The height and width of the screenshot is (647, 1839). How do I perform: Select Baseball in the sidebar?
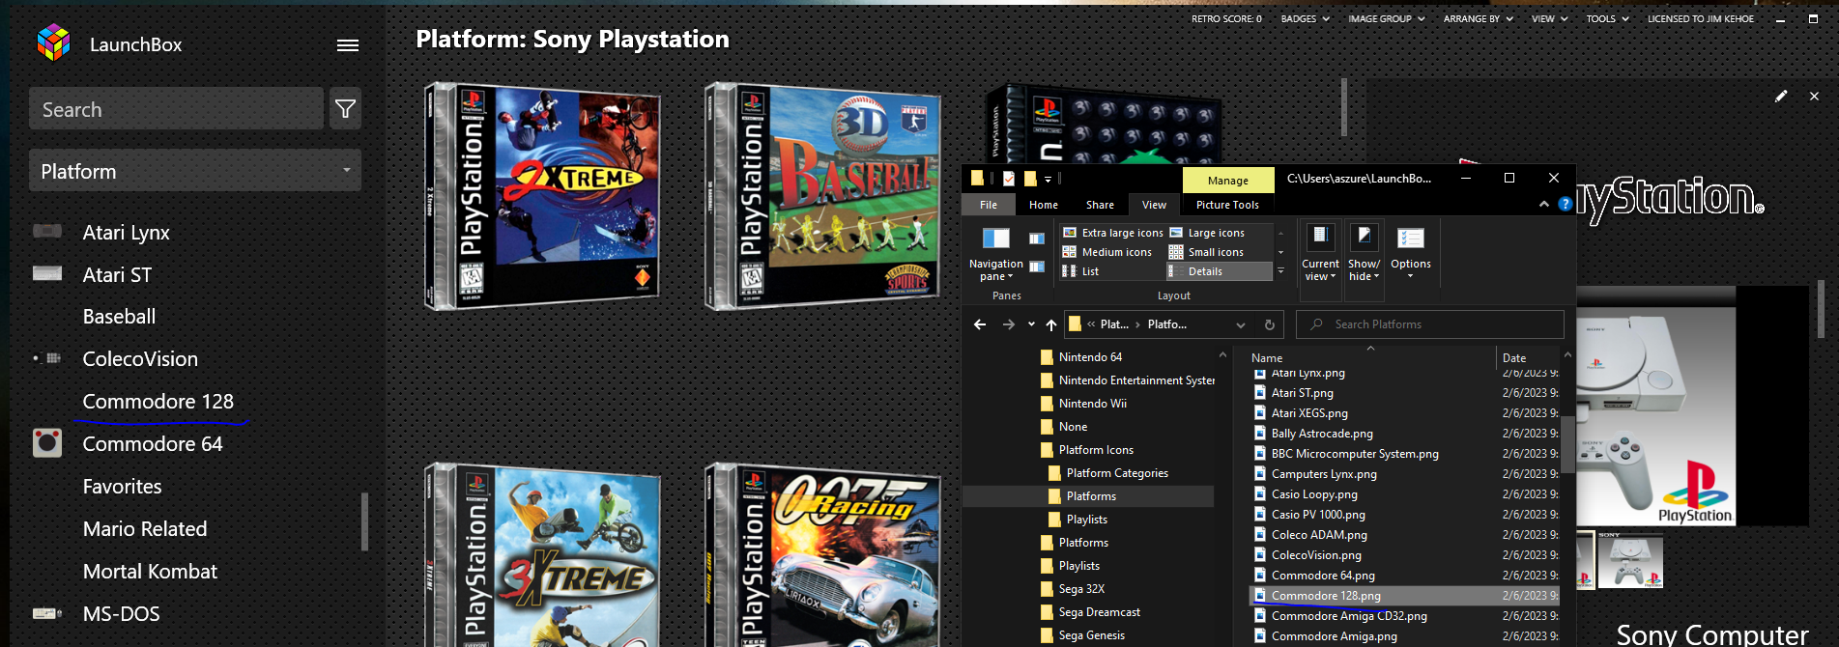pyautogui.click(x=119, y=316)
